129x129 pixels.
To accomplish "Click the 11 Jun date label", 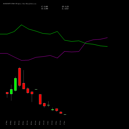I will [48, 123].
